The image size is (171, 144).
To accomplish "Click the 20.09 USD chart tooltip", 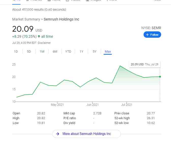I will tap(145, 64).
